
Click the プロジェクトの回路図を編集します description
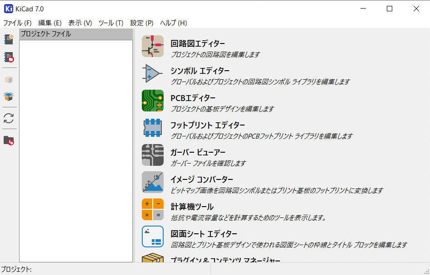[215, 55]
